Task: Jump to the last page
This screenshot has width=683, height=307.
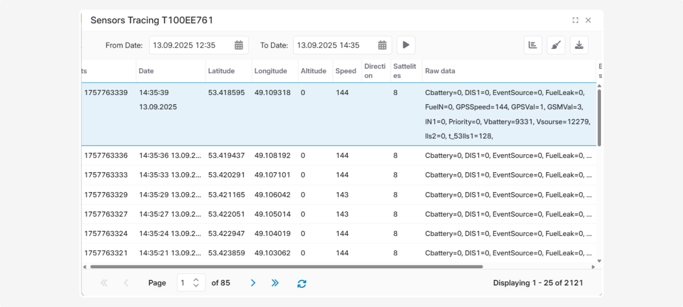Action: coord(275,283)
